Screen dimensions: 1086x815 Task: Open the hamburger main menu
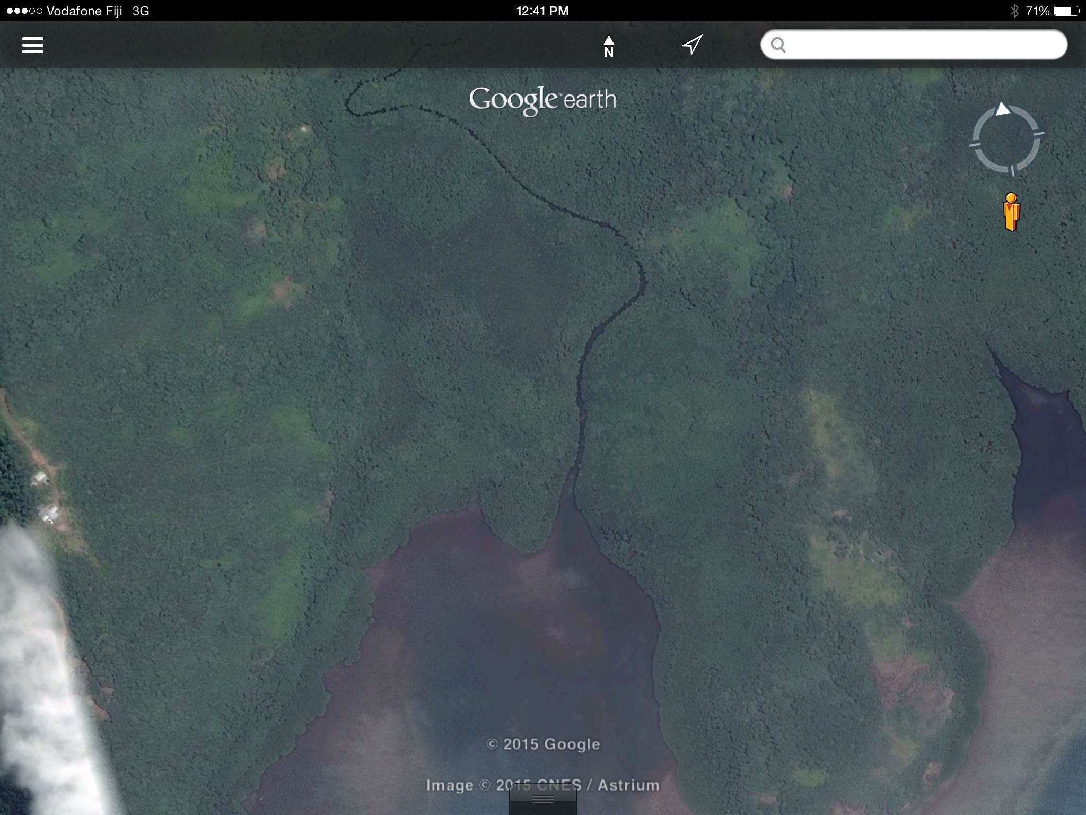tap(32, 45)
